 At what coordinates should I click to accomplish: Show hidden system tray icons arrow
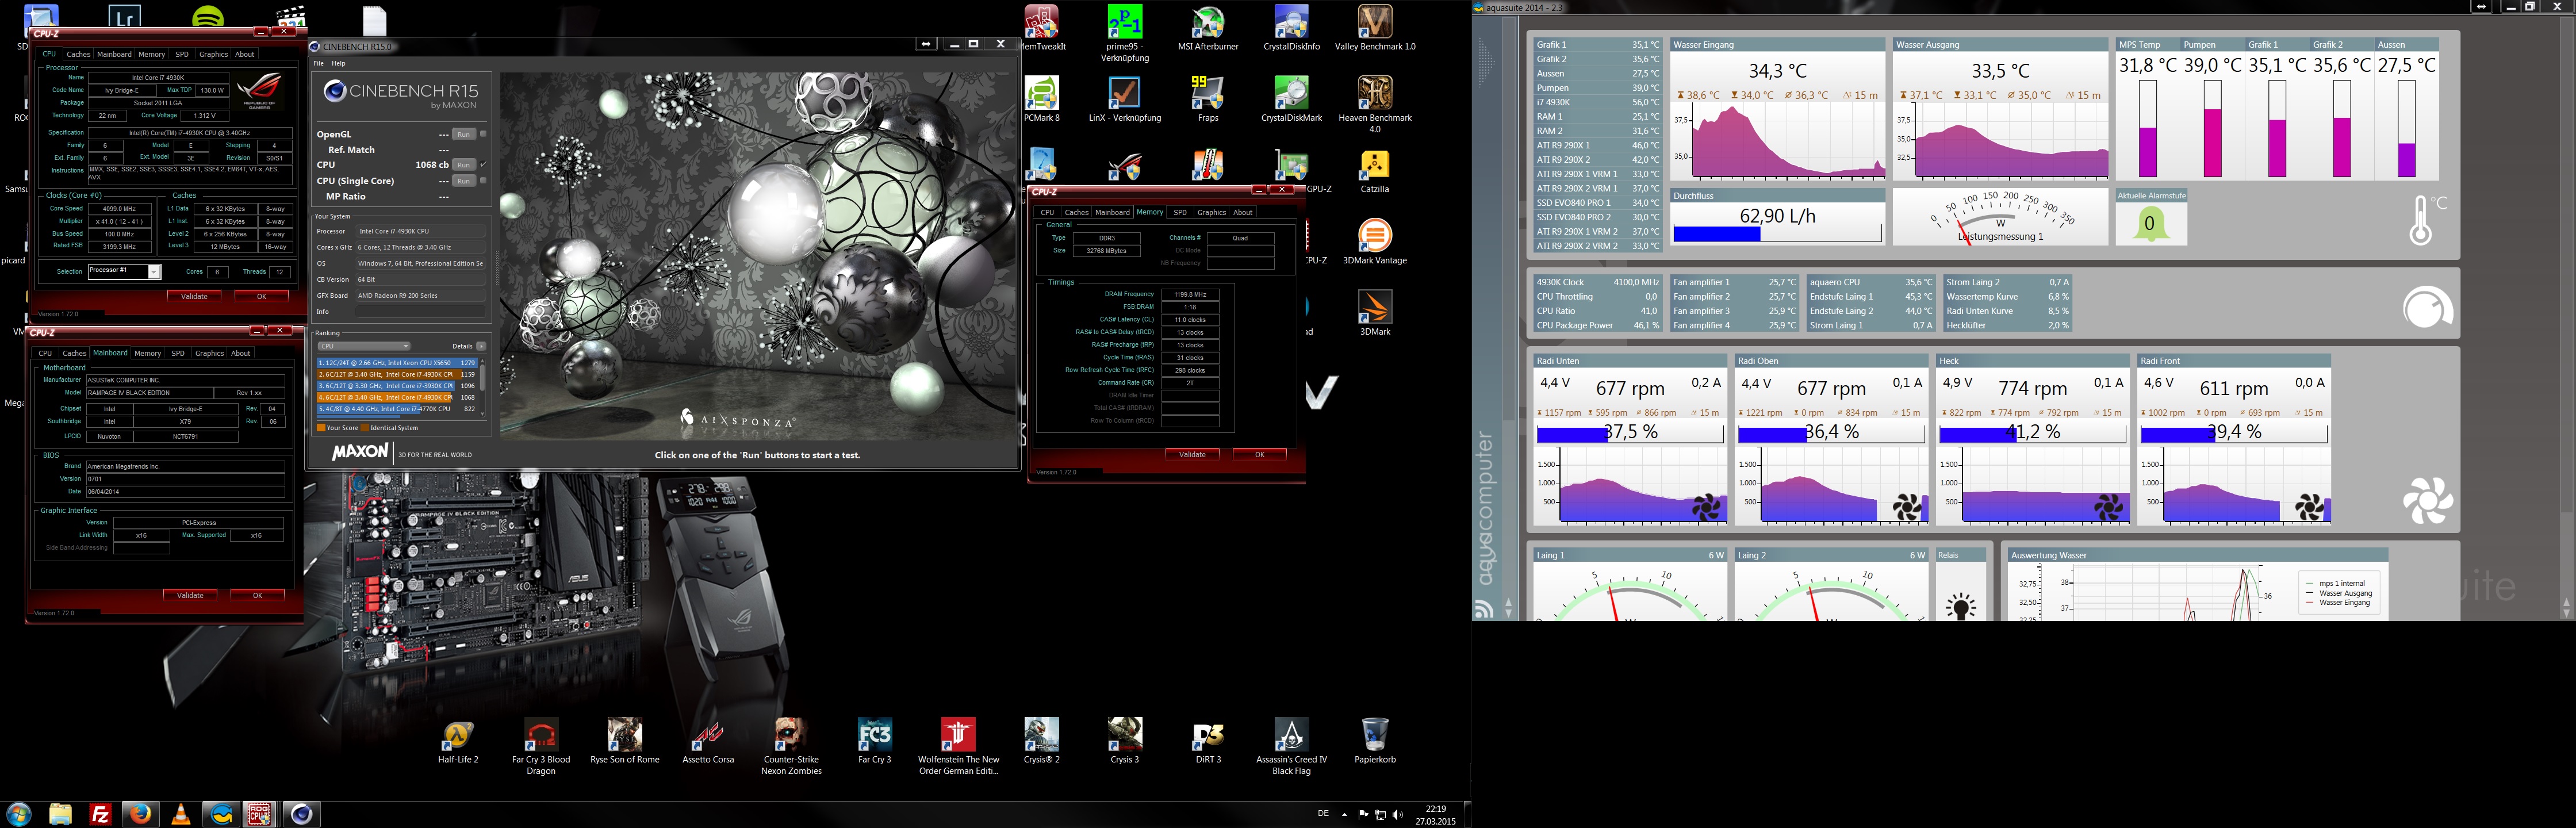pyautogui.click(x=1344, y=814)
